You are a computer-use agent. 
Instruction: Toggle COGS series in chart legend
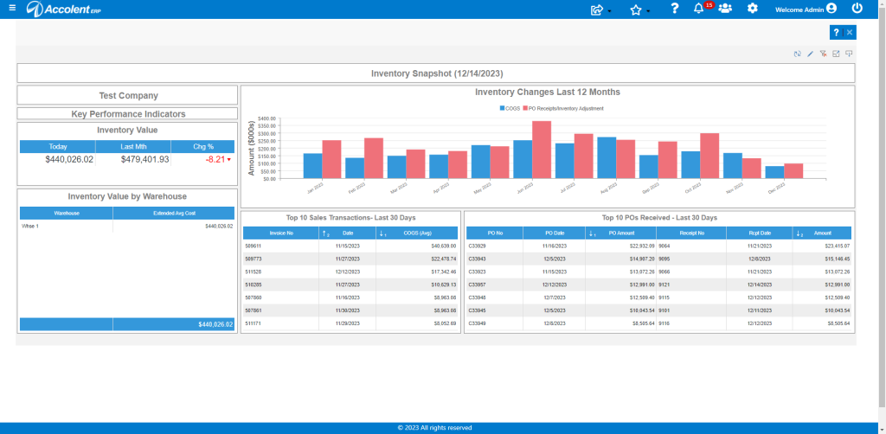[x=509, y=108]
